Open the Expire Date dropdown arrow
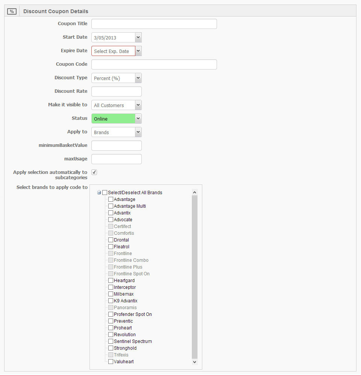 (138, 51)
